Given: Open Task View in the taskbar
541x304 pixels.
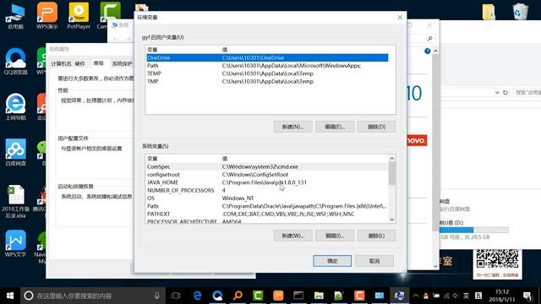Looking at the screenshot, I should (176, 296).
